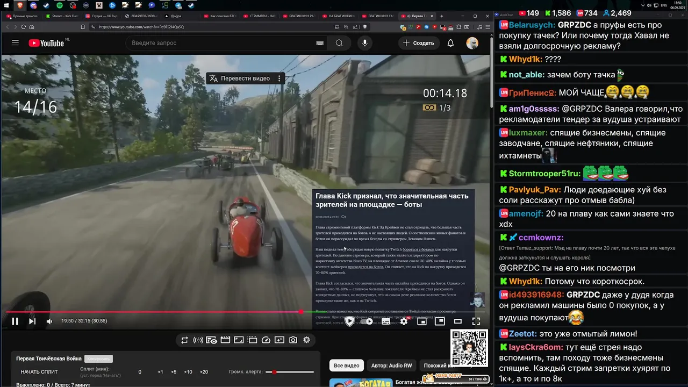Click volume boost icon in enhancer toolbar

coord(198,340)
